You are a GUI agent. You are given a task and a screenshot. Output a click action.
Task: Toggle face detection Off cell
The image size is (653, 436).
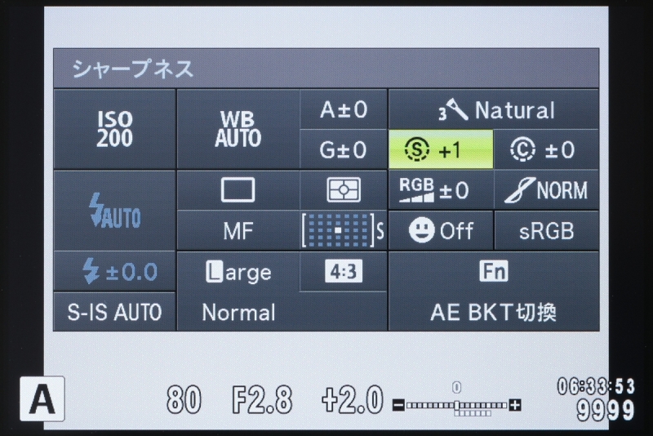click(441, 230)
